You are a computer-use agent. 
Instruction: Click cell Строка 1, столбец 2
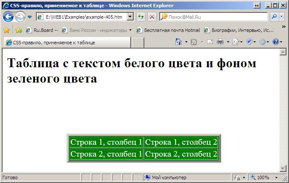click(181, 142)
